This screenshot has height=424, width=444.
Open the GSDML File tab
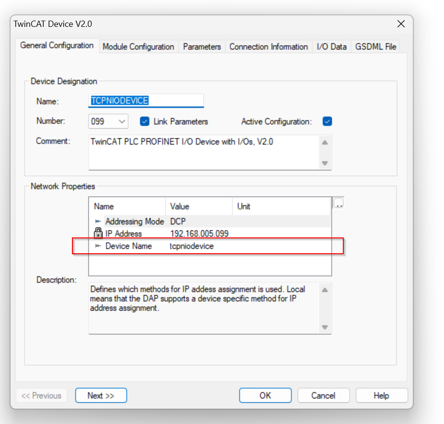pyautogui.click(x=375, y=47)
